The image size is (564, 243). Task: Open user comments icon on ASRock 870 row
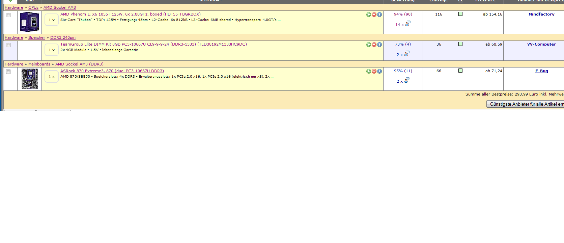(407, 80)
